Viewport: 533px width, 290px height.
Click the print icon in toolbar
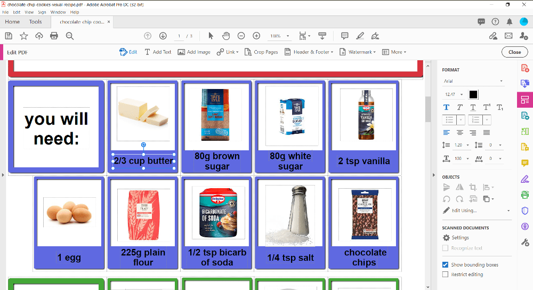coord(54,36)
